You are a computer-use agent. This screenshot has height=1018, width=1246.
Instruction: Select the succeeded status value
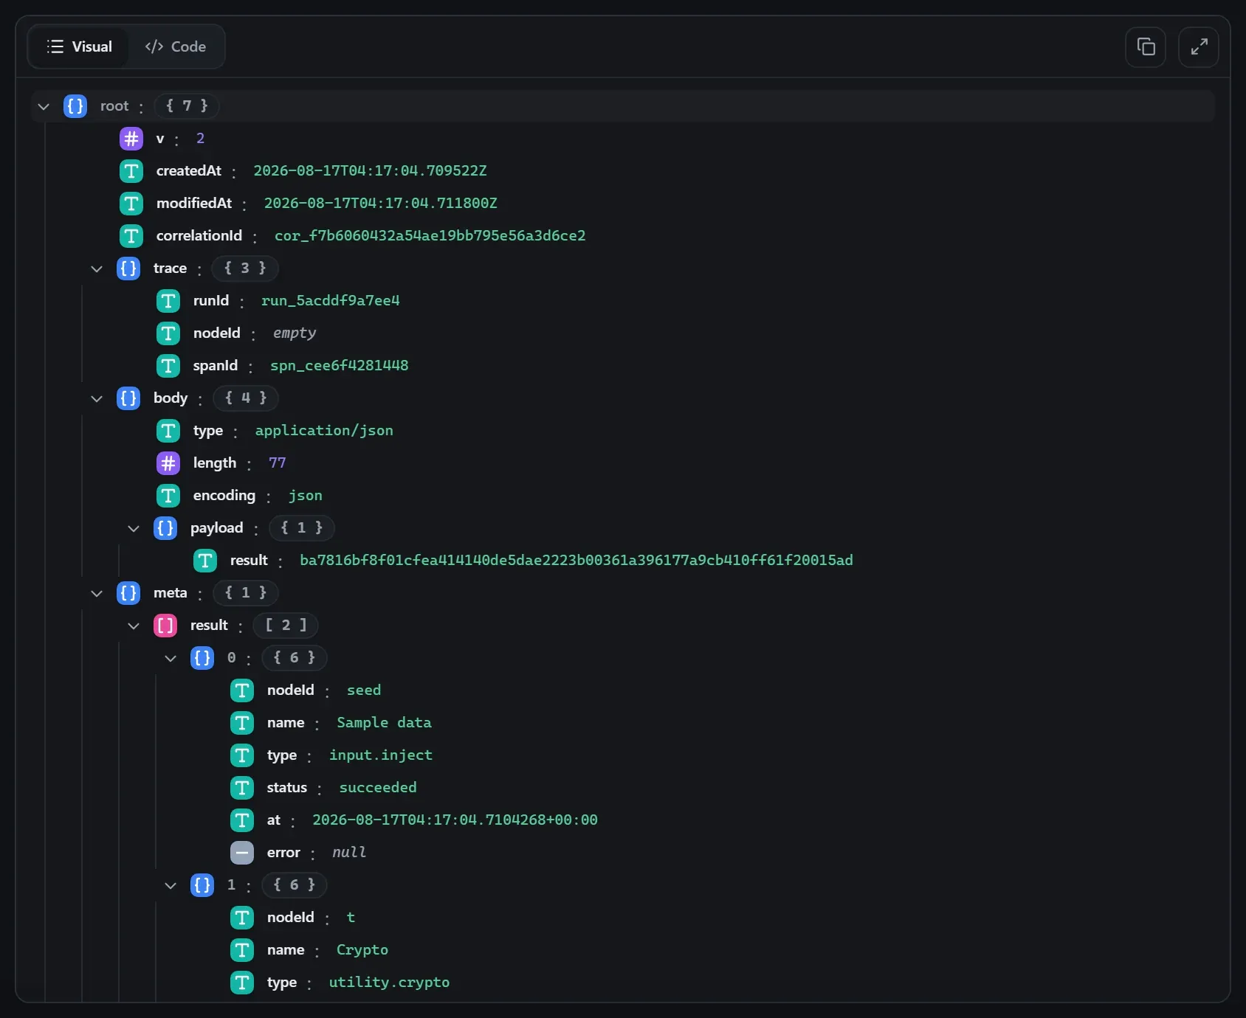[378, 788]
